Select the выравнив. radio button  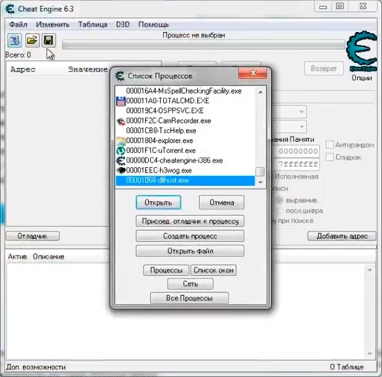click(279, 201)
